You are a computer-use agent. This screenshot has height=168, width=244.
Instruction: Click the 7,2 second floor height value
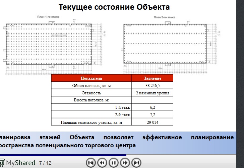(x=152, y=115)
